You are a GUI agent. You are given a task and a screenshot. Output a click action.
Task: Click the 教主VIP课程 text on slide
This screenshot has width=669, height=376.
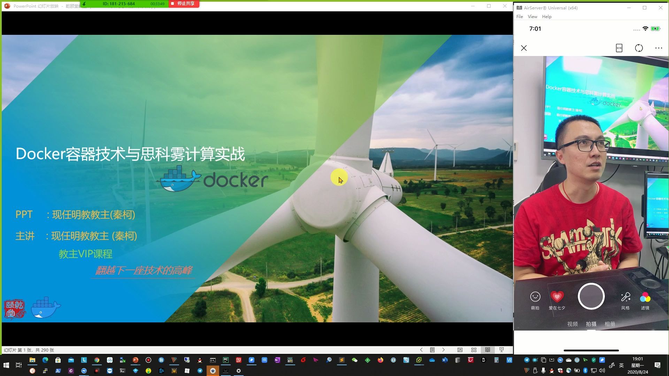(x=85, y=254)
